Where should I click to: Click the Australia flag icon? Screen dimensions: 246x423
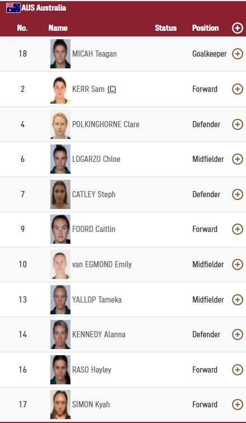(x=13, y=8)
